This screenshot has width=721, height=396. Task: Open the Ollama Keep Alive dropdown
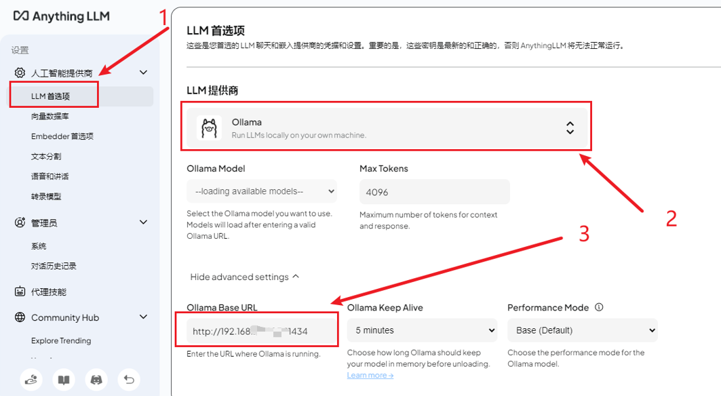point(422,330)
